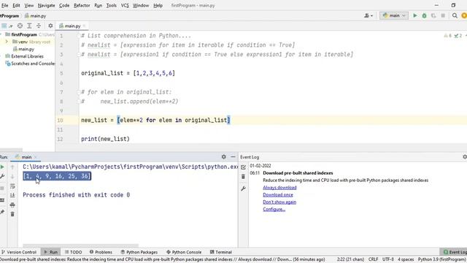Open the Code menu
Image resolution: width=467 pixels, height=263 pixels.
coord(64,5)
